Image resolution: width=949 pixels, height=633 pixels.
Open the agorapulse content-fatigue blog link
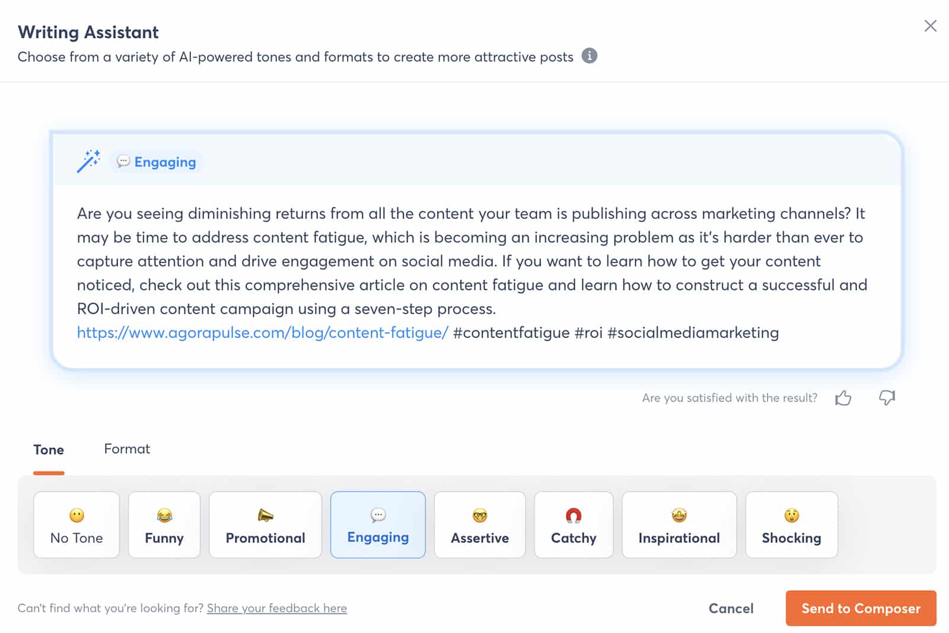[x=263, y=333]
